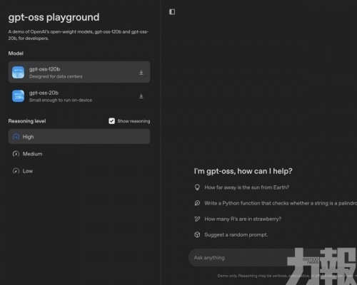Click the pencil icon beside strawberry prompt

pyautogui.click(x=197, y=219)
